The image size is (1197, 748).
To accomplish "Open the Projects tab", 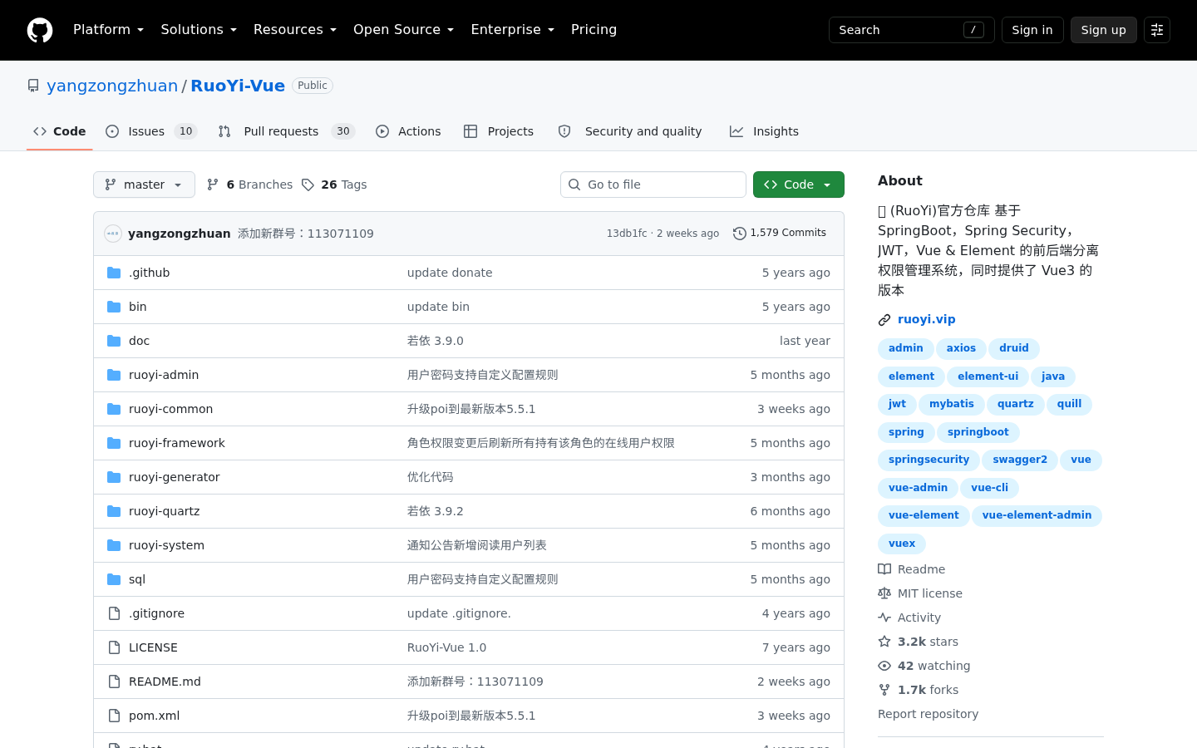I will click(499, 131).
